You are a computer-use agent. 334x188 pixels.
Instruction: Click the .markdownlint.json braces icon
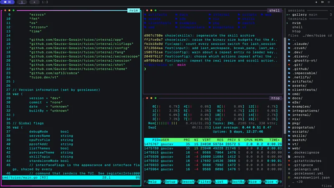pyautogui.click(x=289, y=178)
